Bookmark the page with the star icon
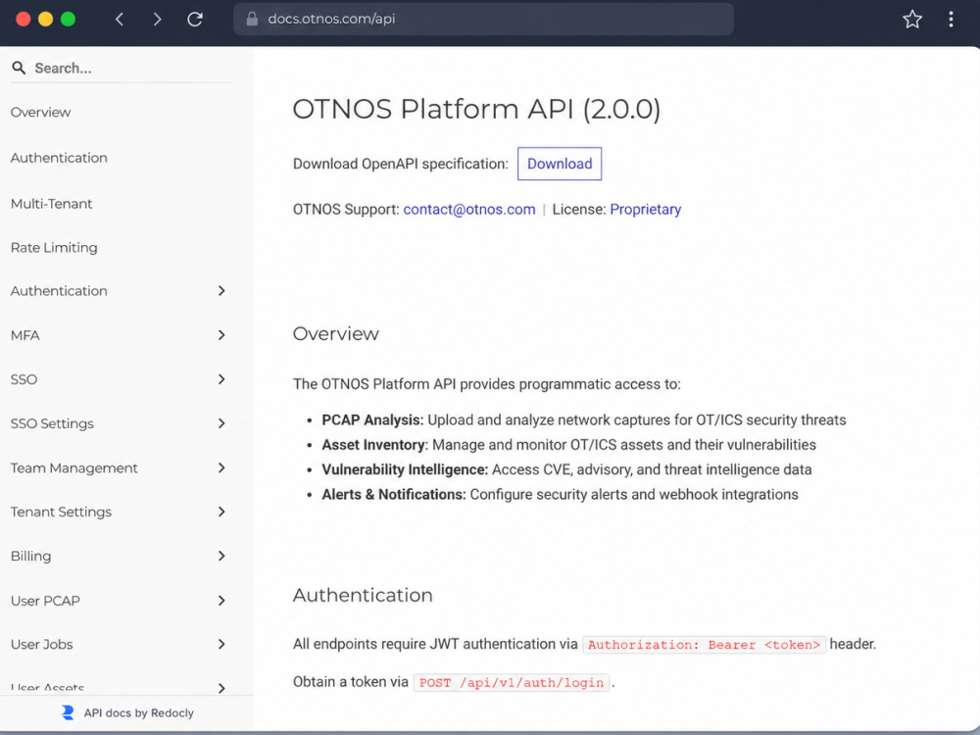This screenshot has width=980, height=735. tap(912, 20)
